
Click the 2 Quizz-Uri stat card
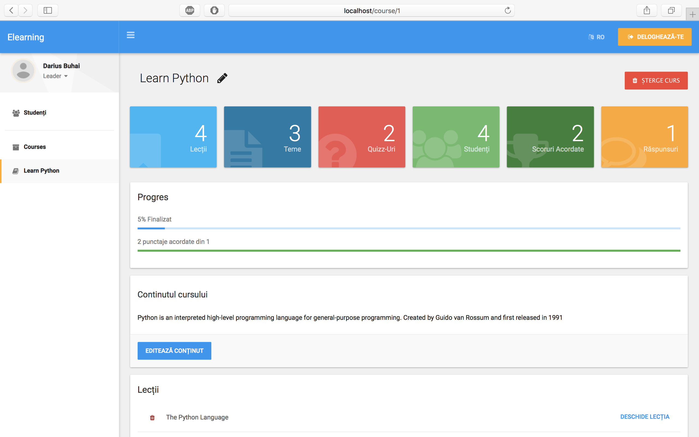tap(362, 137)
